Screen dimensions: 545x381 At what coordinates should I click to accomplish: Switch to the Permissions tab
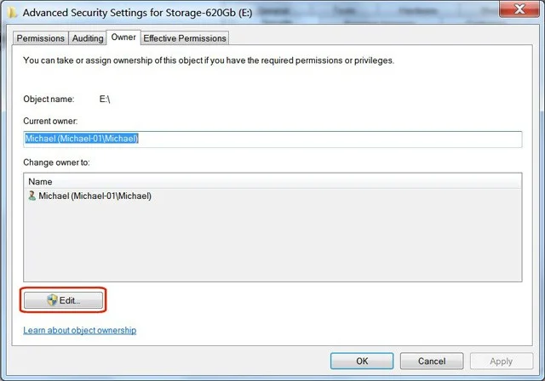41,38
